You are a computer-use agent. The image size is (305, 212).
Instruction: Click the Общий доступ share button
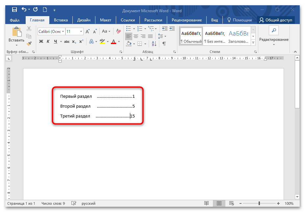[276, 20]
